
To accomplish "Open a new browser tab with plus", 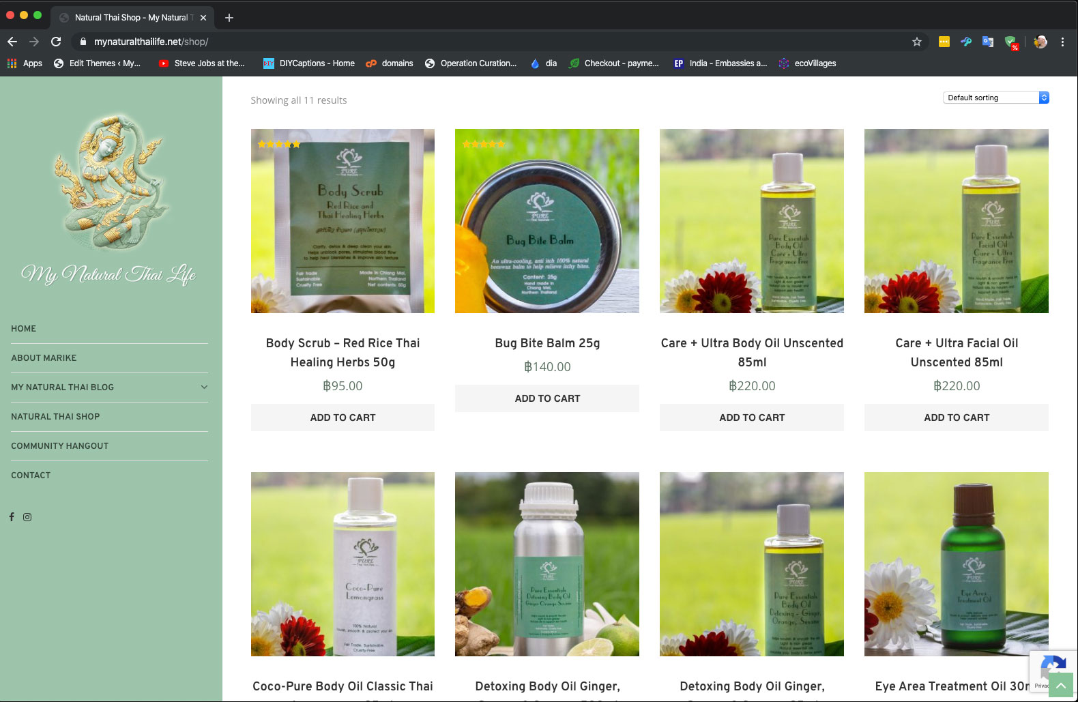I will point(229,18).
